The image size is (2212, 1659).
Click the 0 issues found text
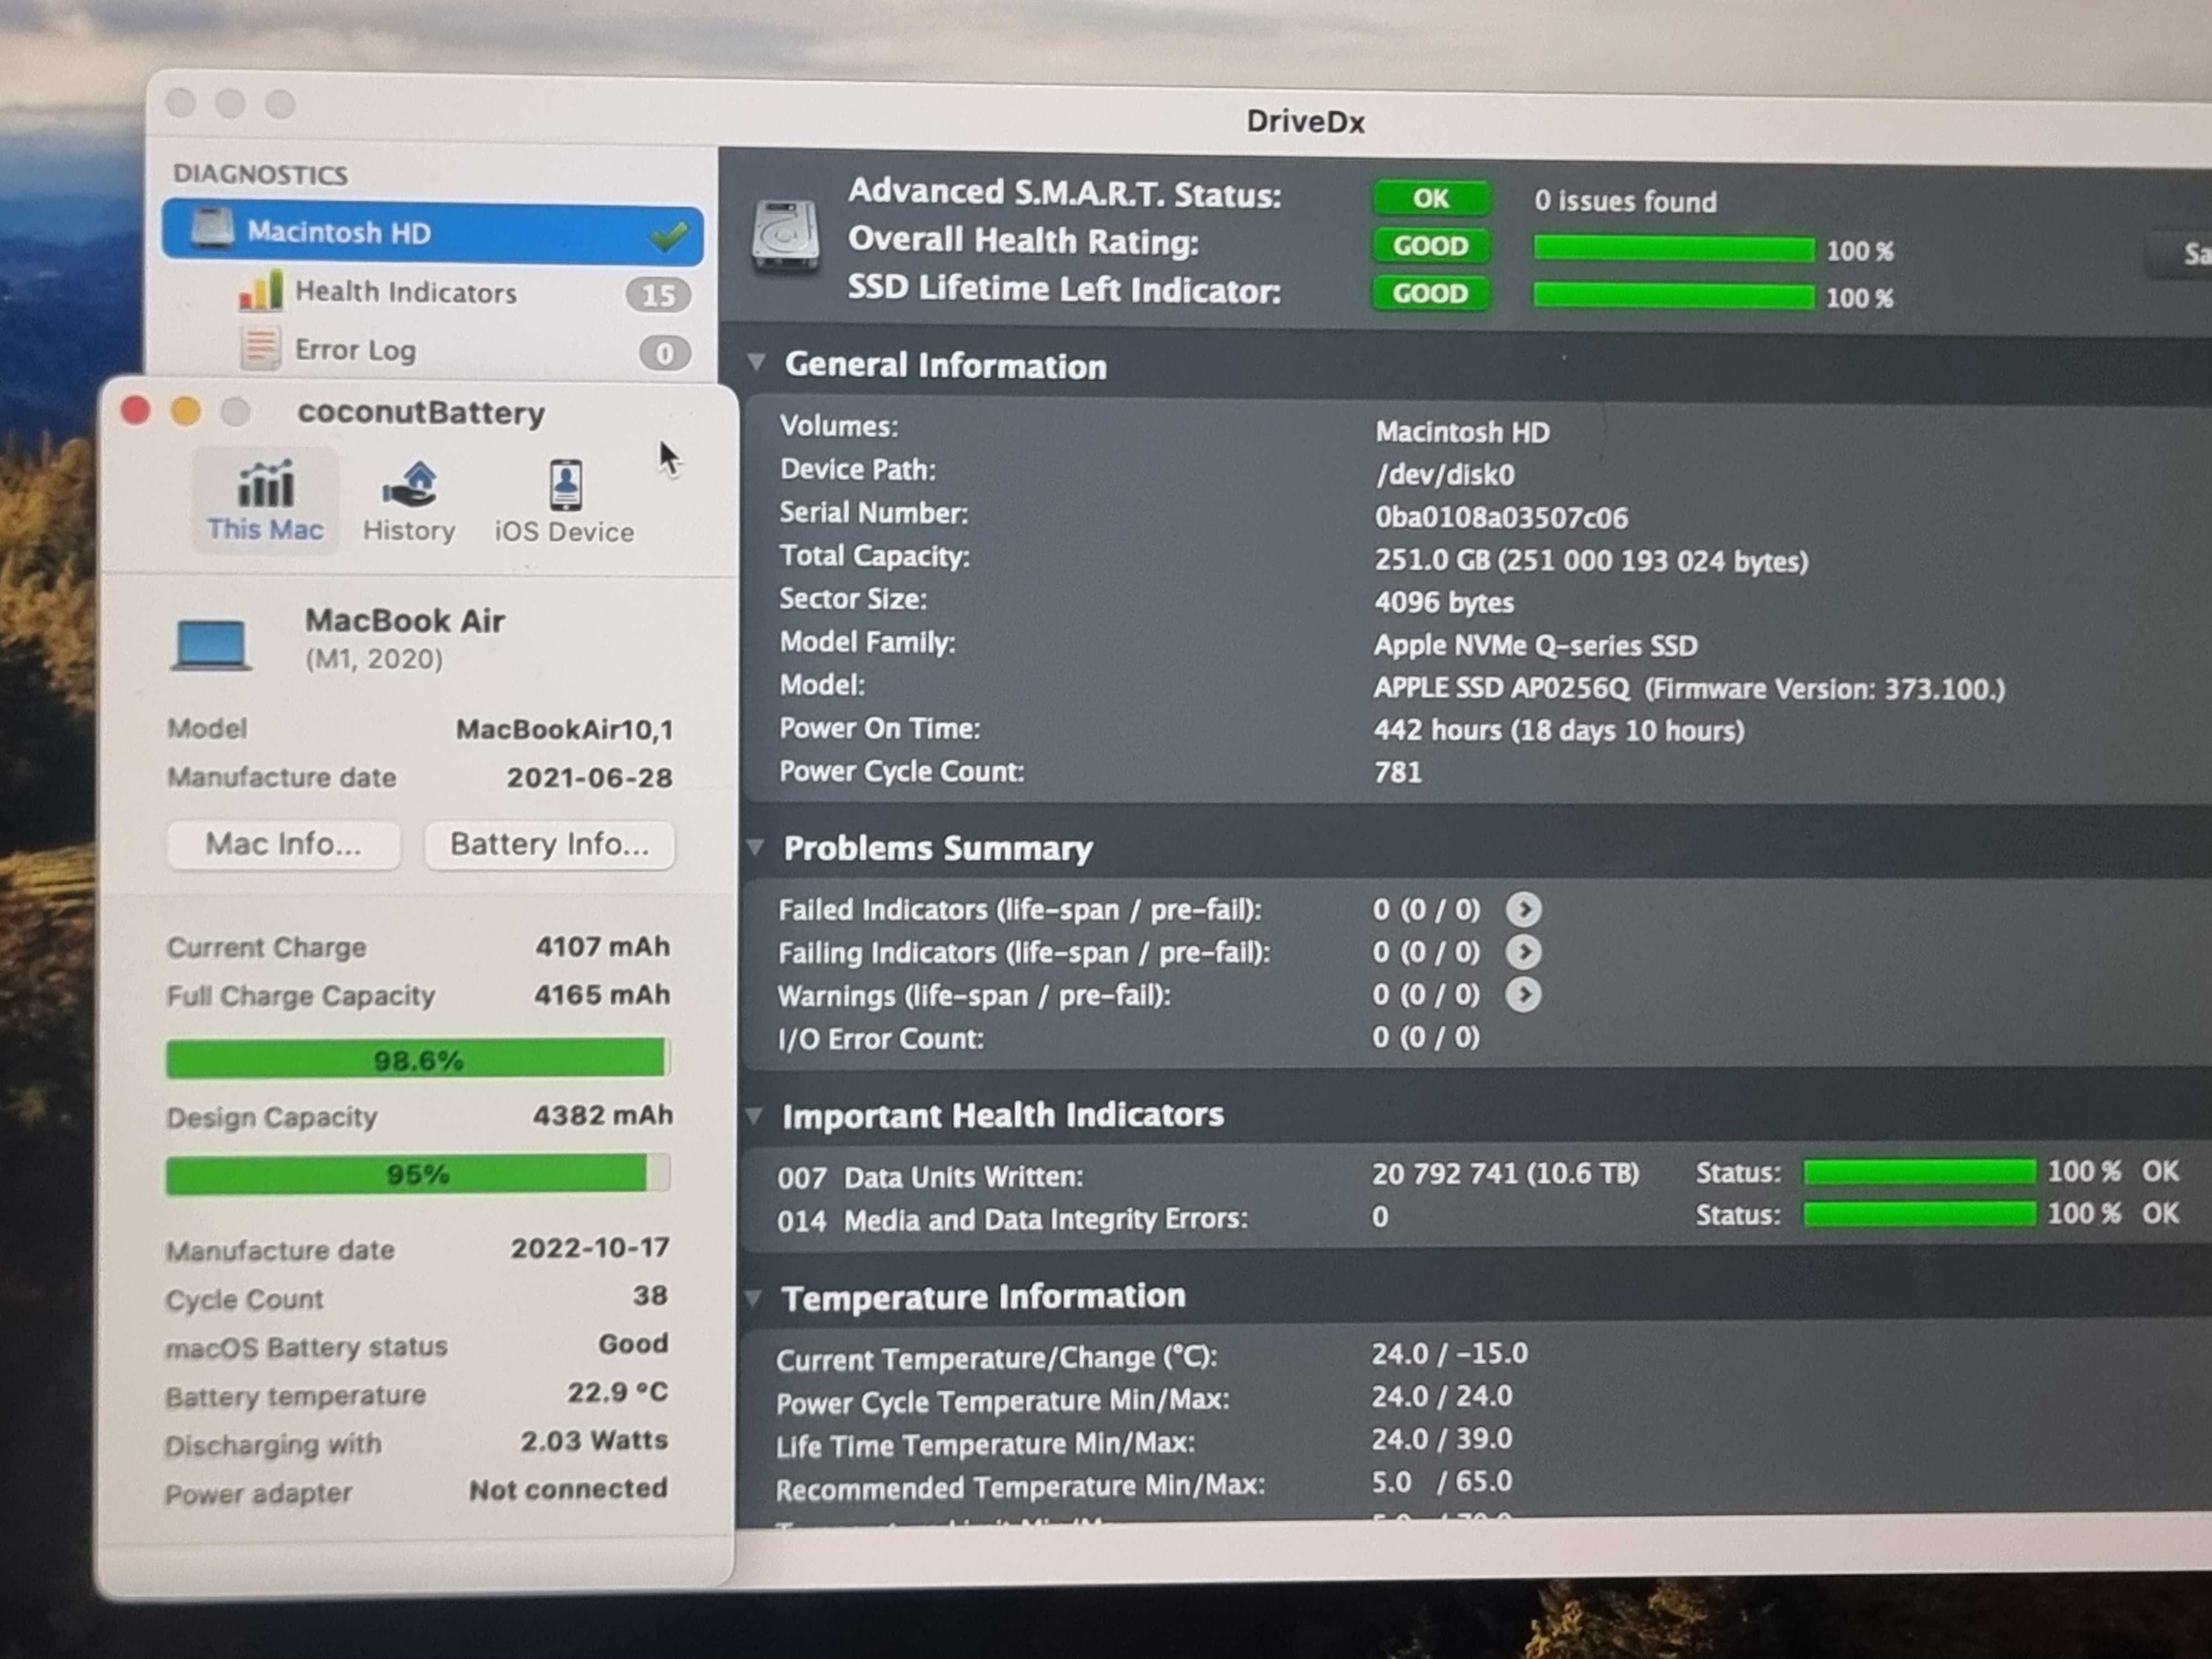click(x=1625, y=202)
